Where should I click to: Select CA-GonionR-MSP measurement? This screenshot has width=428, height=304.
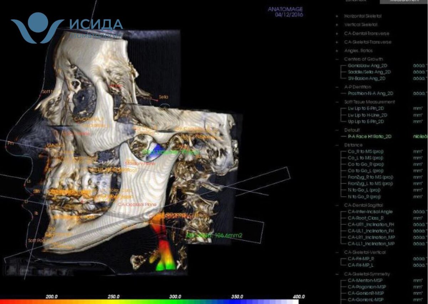[x=366, y=293]
